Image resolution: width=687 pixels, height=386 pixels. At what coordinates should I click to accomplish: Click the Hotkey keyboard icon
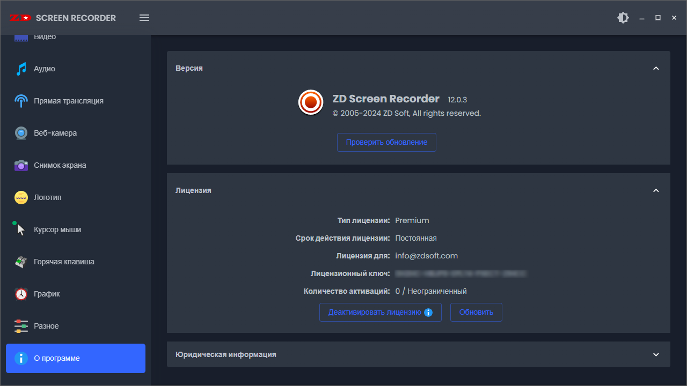(21, 262)
